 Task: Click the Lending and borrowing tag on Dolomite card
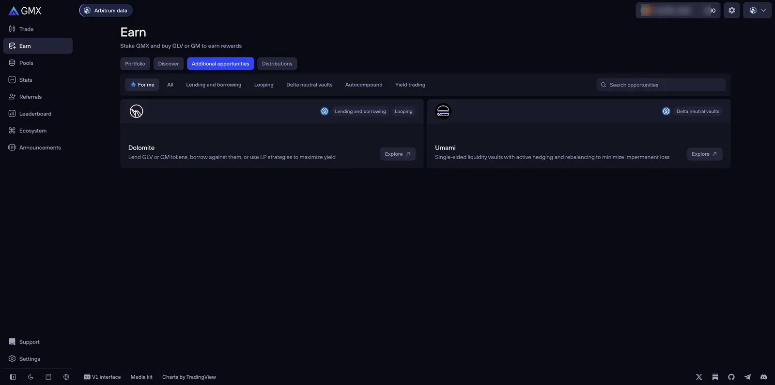(x=360, y=111)
